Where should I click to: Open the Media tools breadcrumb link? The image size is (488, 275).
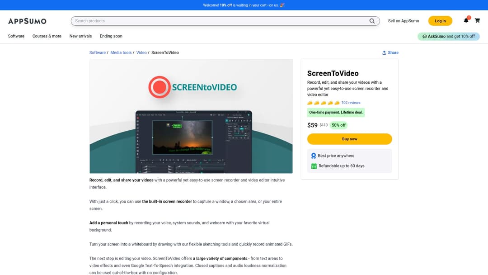click(121, 52)
